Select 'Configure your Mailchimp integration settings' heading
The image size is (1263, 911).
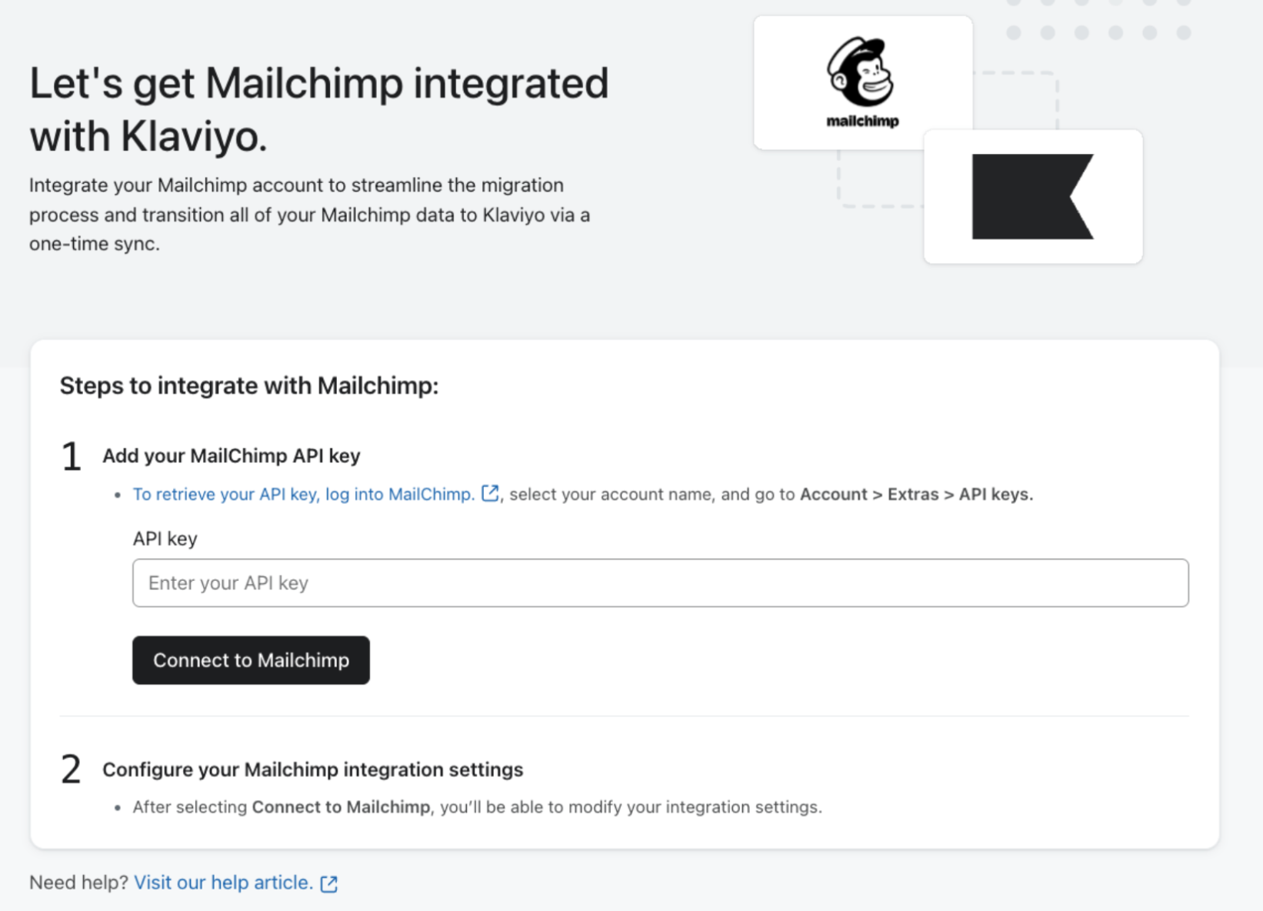(312, 769)
